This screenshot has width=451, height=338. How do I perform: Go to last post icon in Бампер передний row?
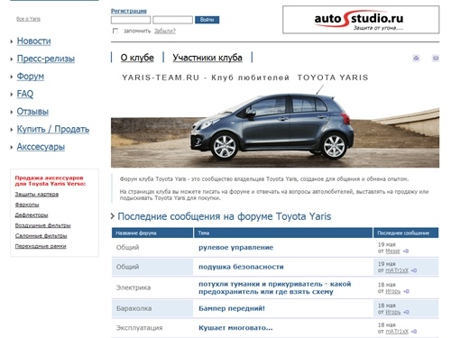[406, 312]
